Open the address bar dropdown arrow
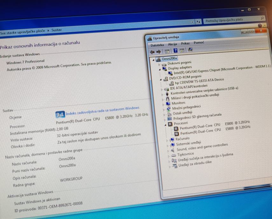The image size is (272, 219). [192, 22]
